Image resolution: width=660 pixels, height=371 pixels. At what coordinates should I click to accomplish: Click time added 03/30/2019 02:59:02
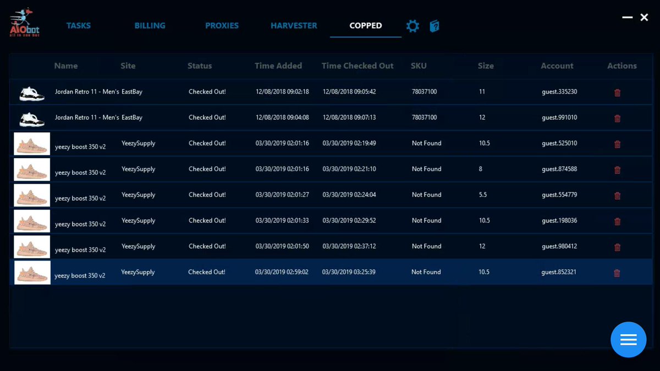point(282,273)
